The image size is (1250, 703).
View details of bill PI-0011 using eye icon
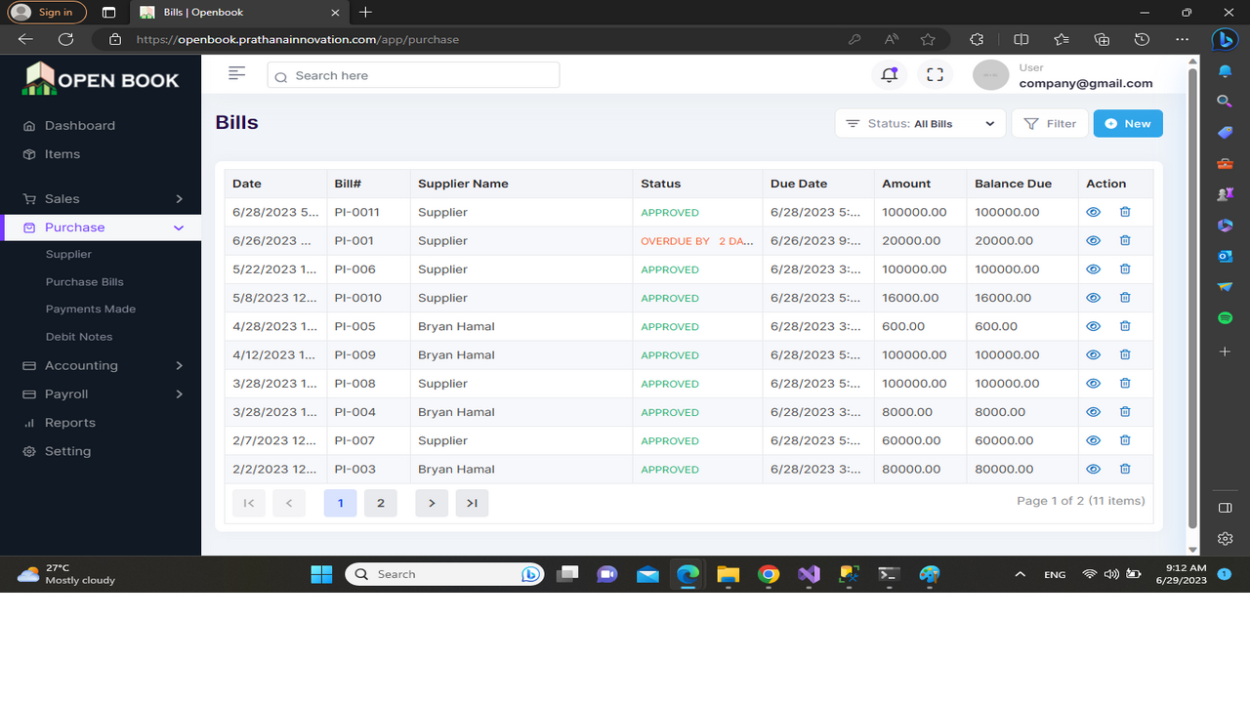1093,212
